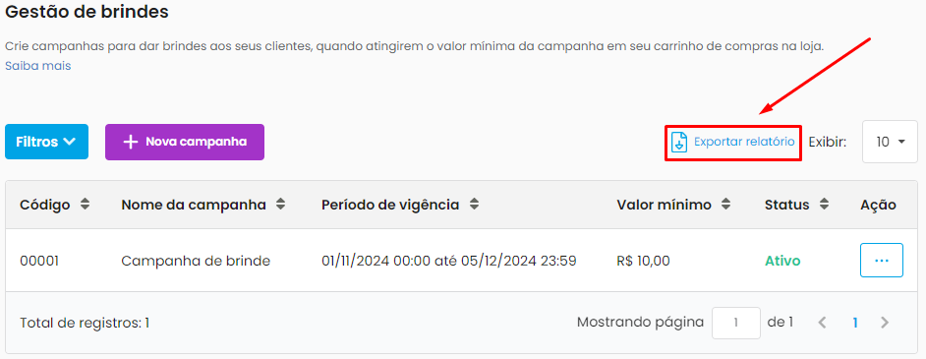Click the export report document icon
926x359 pixels.
(679, 143)
